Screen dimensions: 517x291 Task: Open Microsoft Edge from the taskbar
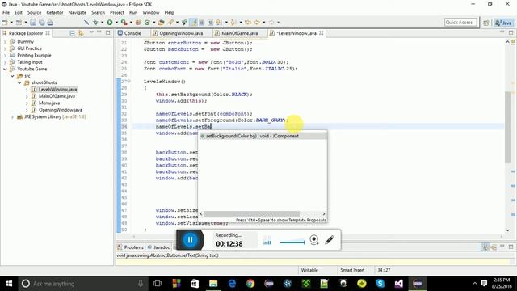tap(232, 284)
